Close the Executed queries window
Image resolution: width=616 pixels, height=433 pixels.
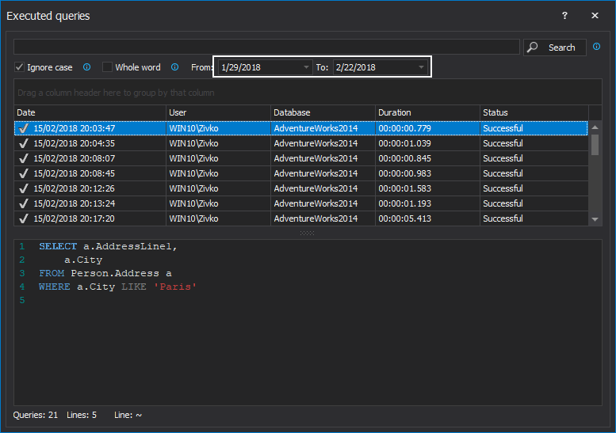tap(595, 16)
